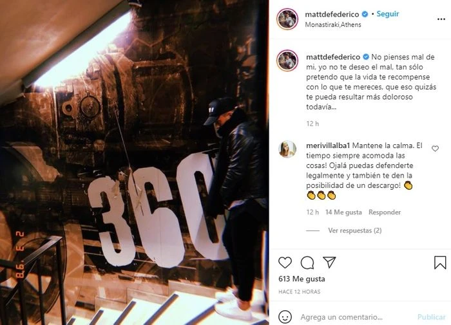View the 613 Me gusta likes list
This screenshot has height=325, width=451.
pos(302,279)
